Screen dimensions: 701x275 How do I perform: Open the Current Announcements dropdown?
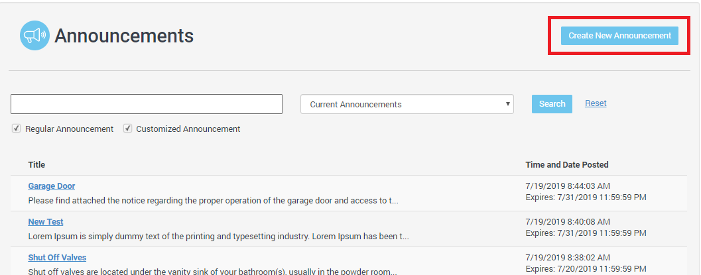(x=407, y=104)
